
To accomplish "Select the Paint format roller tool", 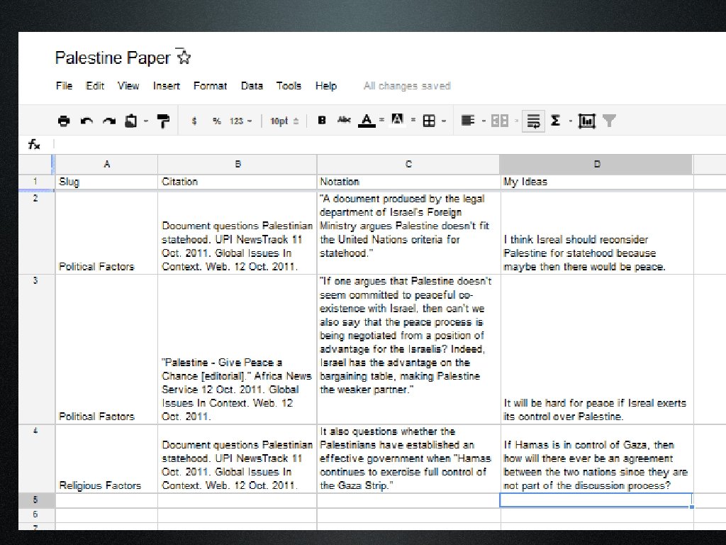I will point(164,121).
